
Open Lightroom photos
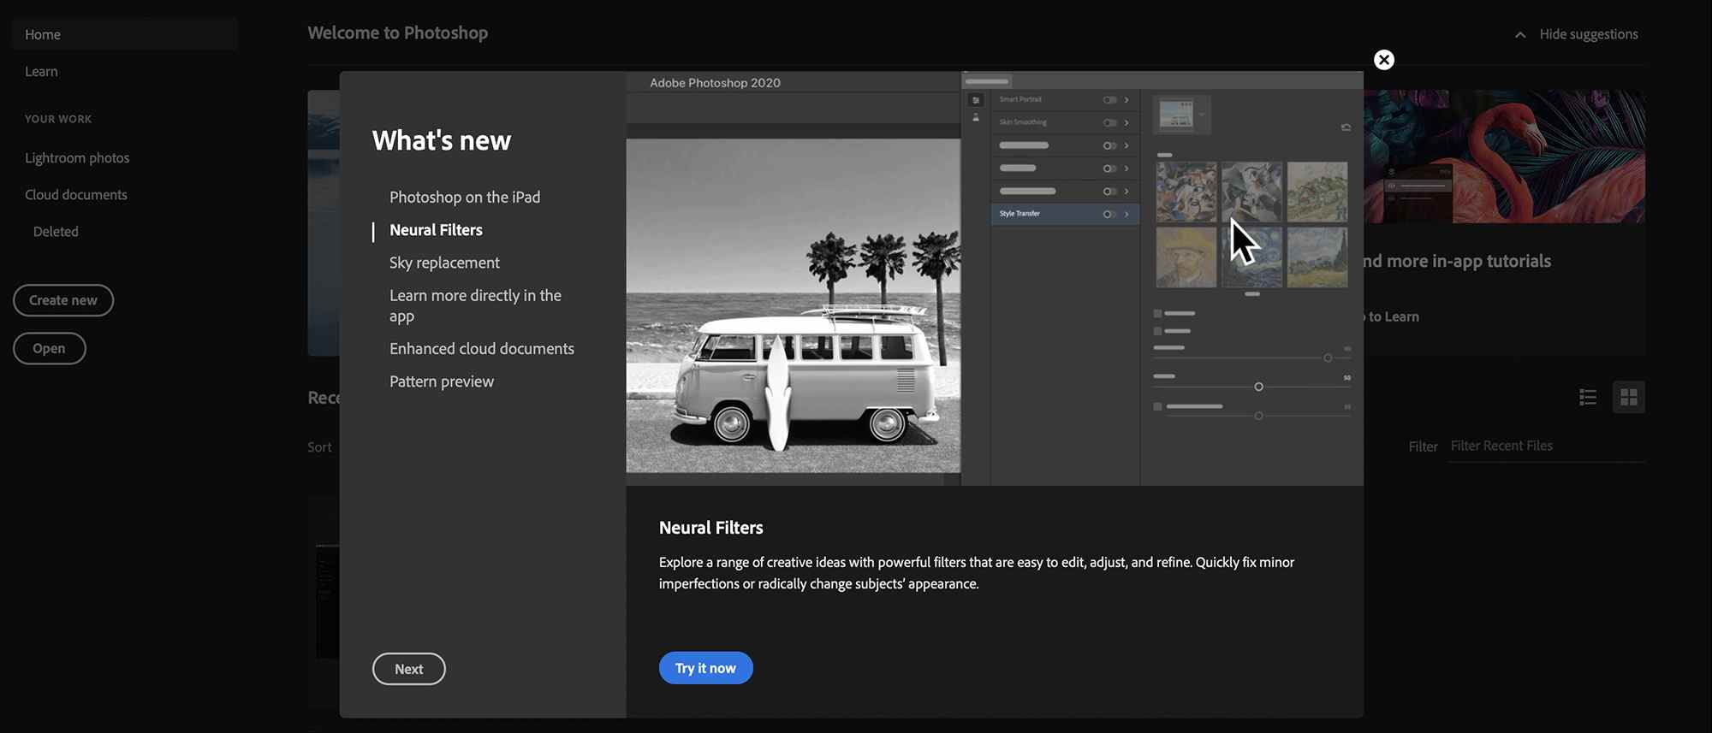click(77, 158)
